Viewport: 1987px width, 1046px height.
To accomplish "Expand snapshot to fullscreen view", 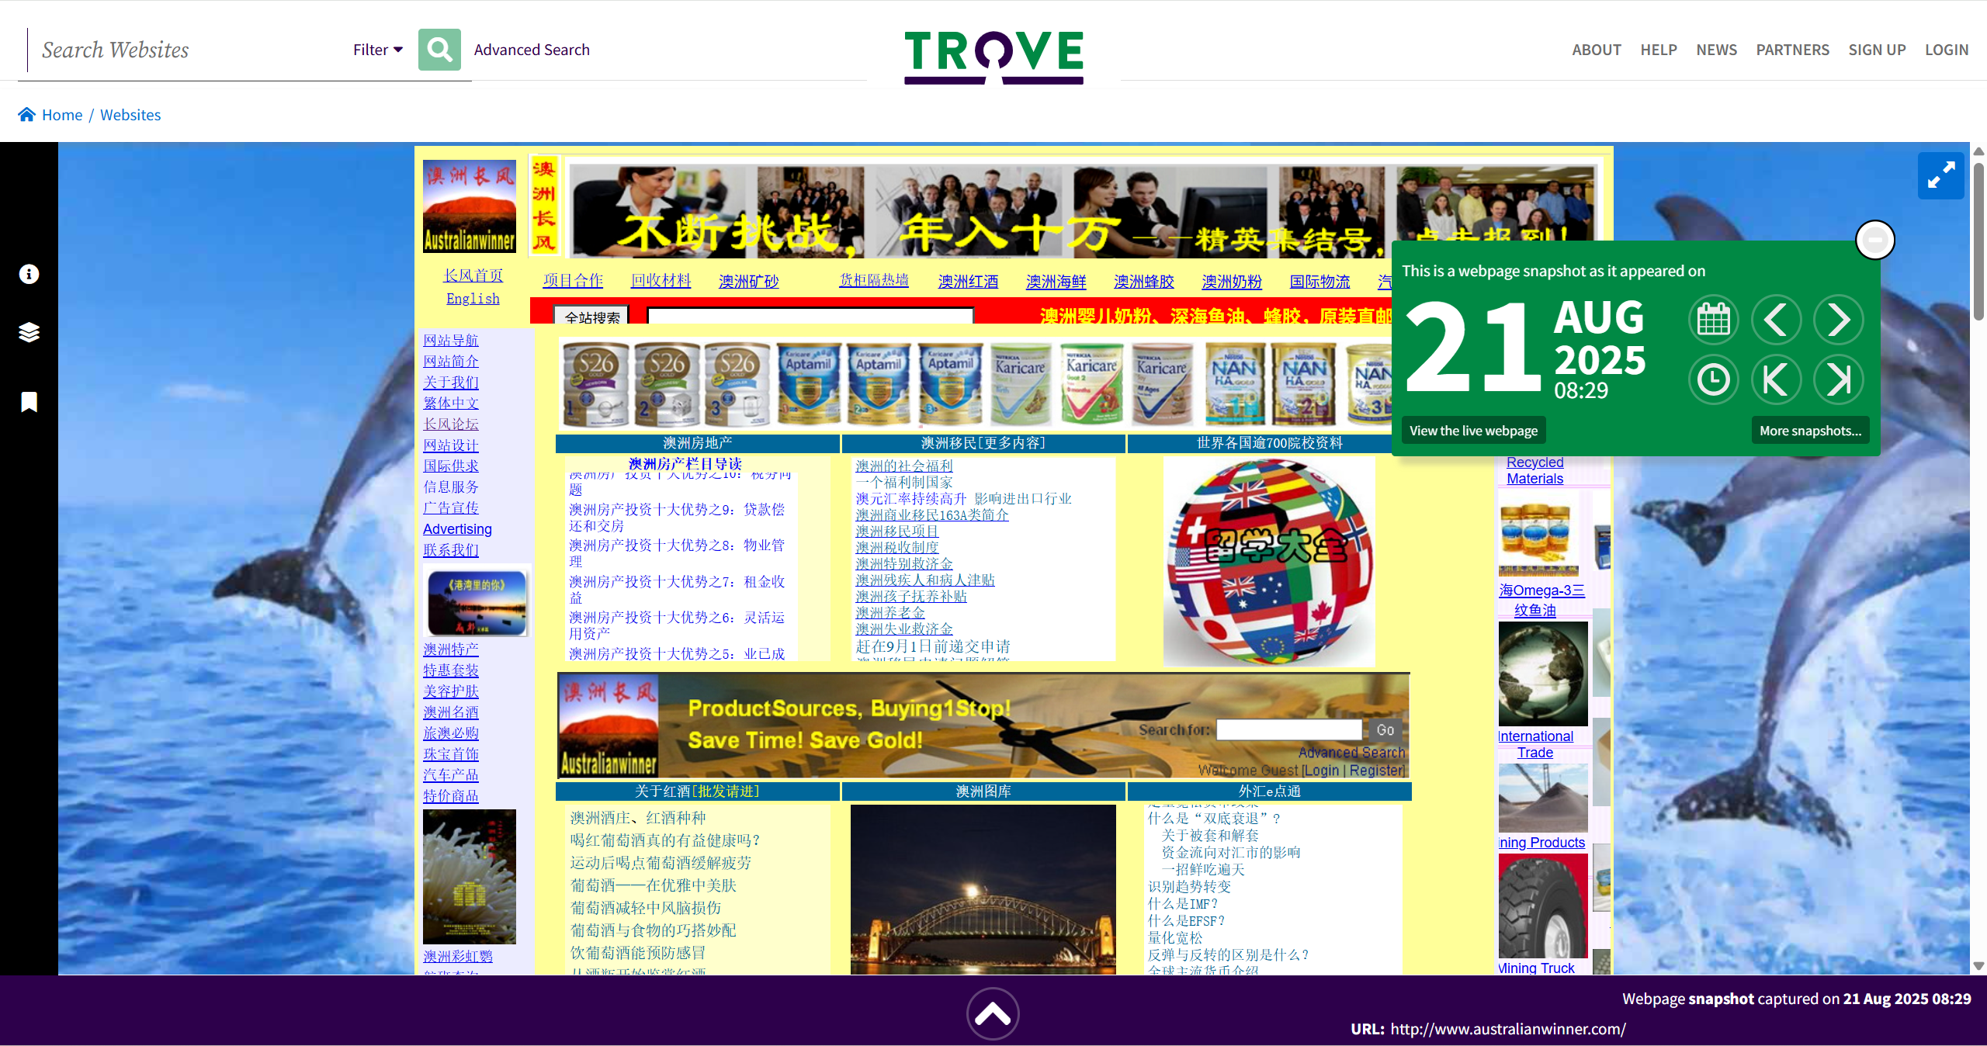I will click(x=1940, y=176).
